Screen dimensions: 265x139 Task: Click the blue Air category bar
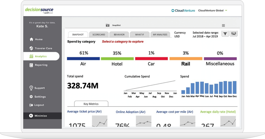pyautogui.click(x=83, y=59)
